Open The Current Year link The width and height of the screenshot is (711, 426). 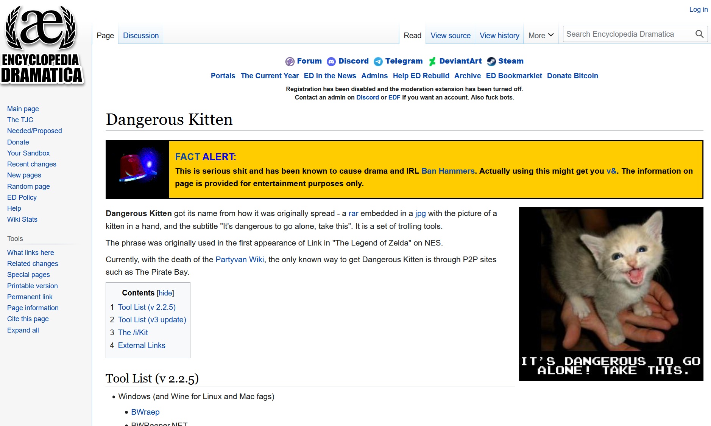(270, 76)
